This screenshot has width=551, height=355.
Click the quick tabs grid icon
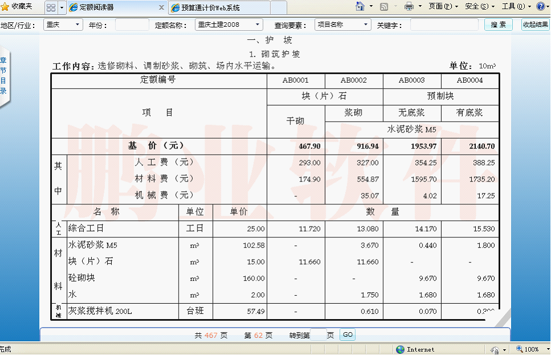click(51, 7)
